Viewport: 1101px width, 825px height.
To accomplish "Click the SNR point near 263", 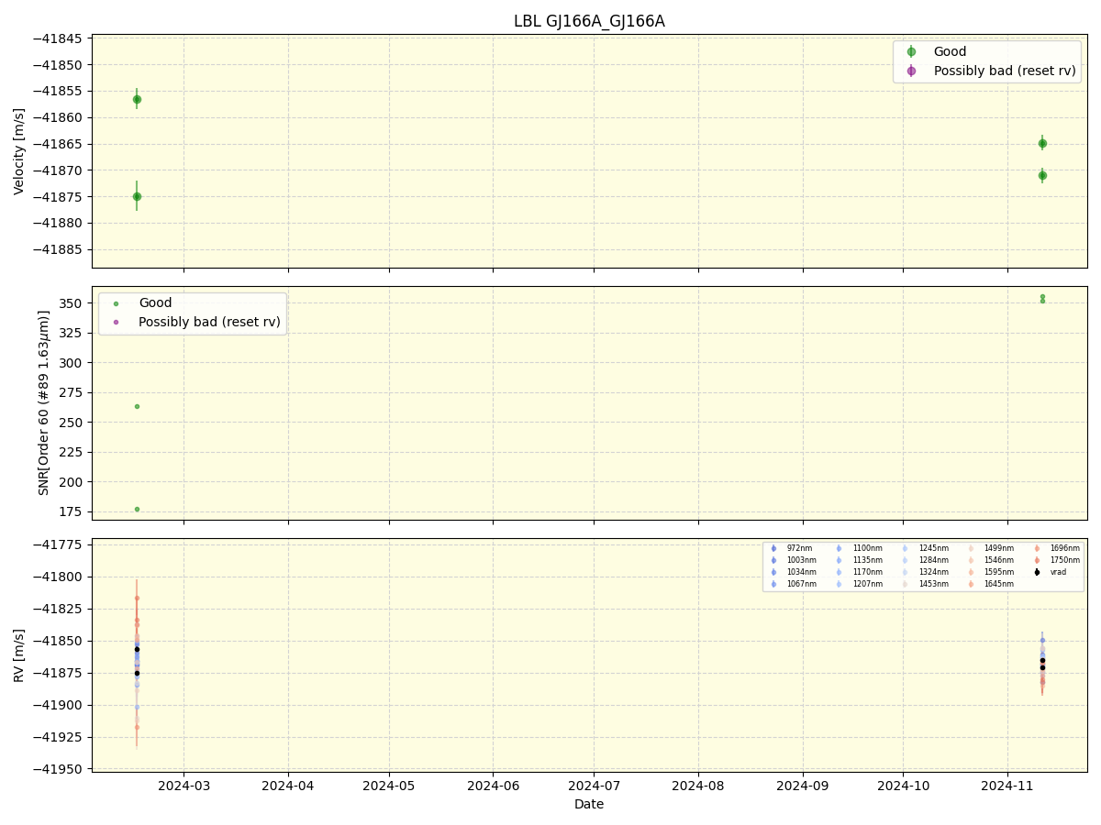I will 137,406.
